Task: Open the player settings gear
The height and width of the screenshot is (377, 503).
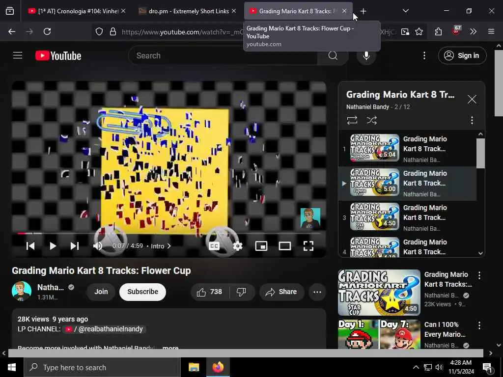Action: (238, 246)
